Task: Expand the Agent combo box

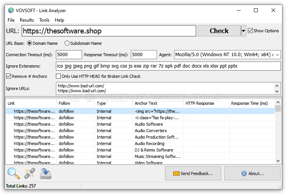Action: coord(277,55)
